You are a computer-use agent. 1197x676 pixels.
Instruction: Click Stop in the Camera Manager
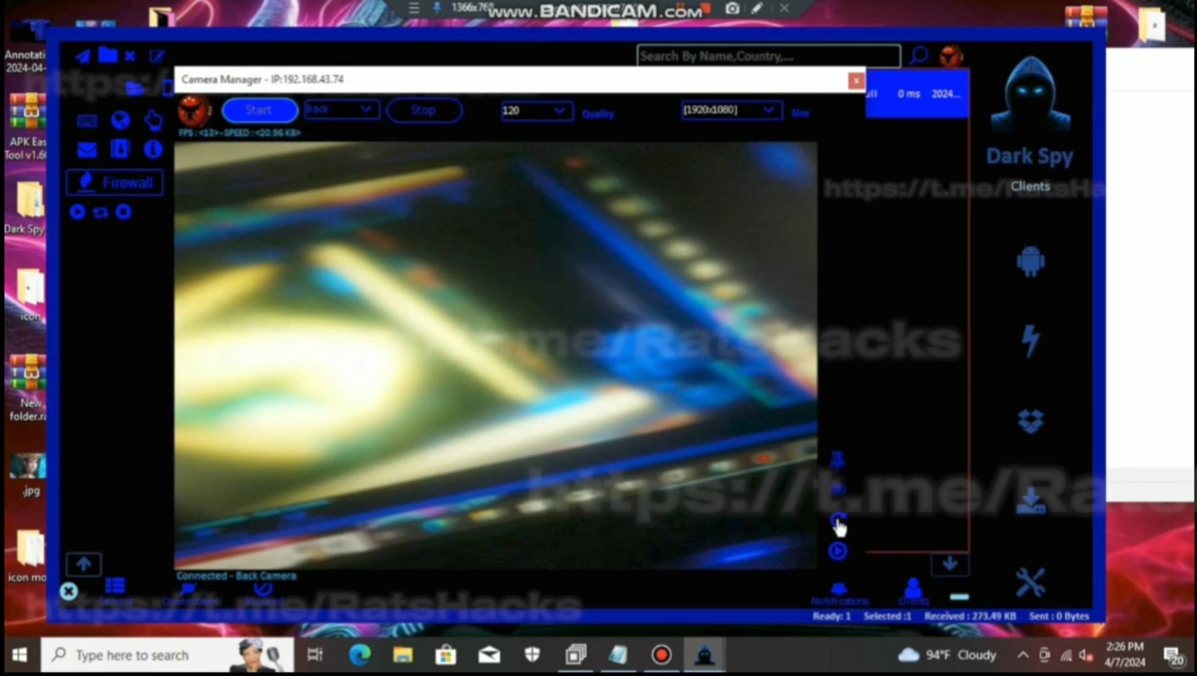click(424, 110)
